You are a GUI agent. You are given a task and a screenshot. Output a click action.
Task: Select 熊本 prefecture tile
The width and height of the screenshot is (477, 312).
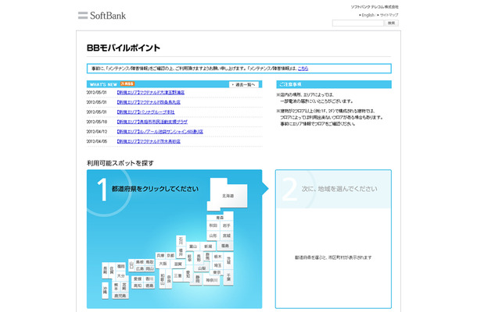click(117, 286)
